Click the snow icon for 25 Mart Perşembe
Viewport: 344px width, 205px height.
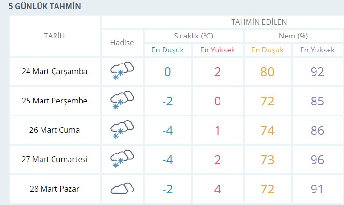point(122,100)
